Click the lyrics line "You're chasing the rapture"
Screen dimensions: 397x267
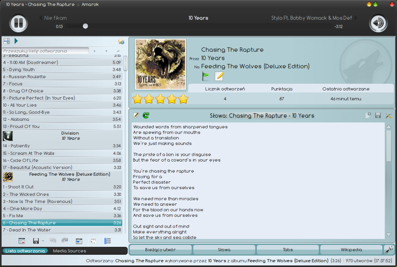pos(164,171)
